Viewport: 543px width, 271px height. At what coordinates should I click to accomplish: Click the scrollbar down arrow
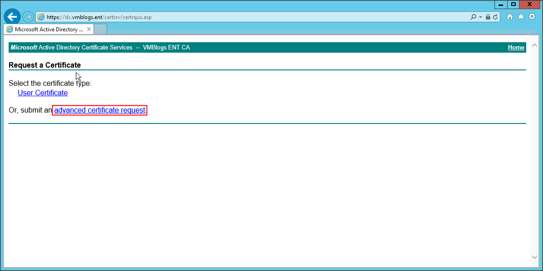pyautogui.click(x=534, y=257)
